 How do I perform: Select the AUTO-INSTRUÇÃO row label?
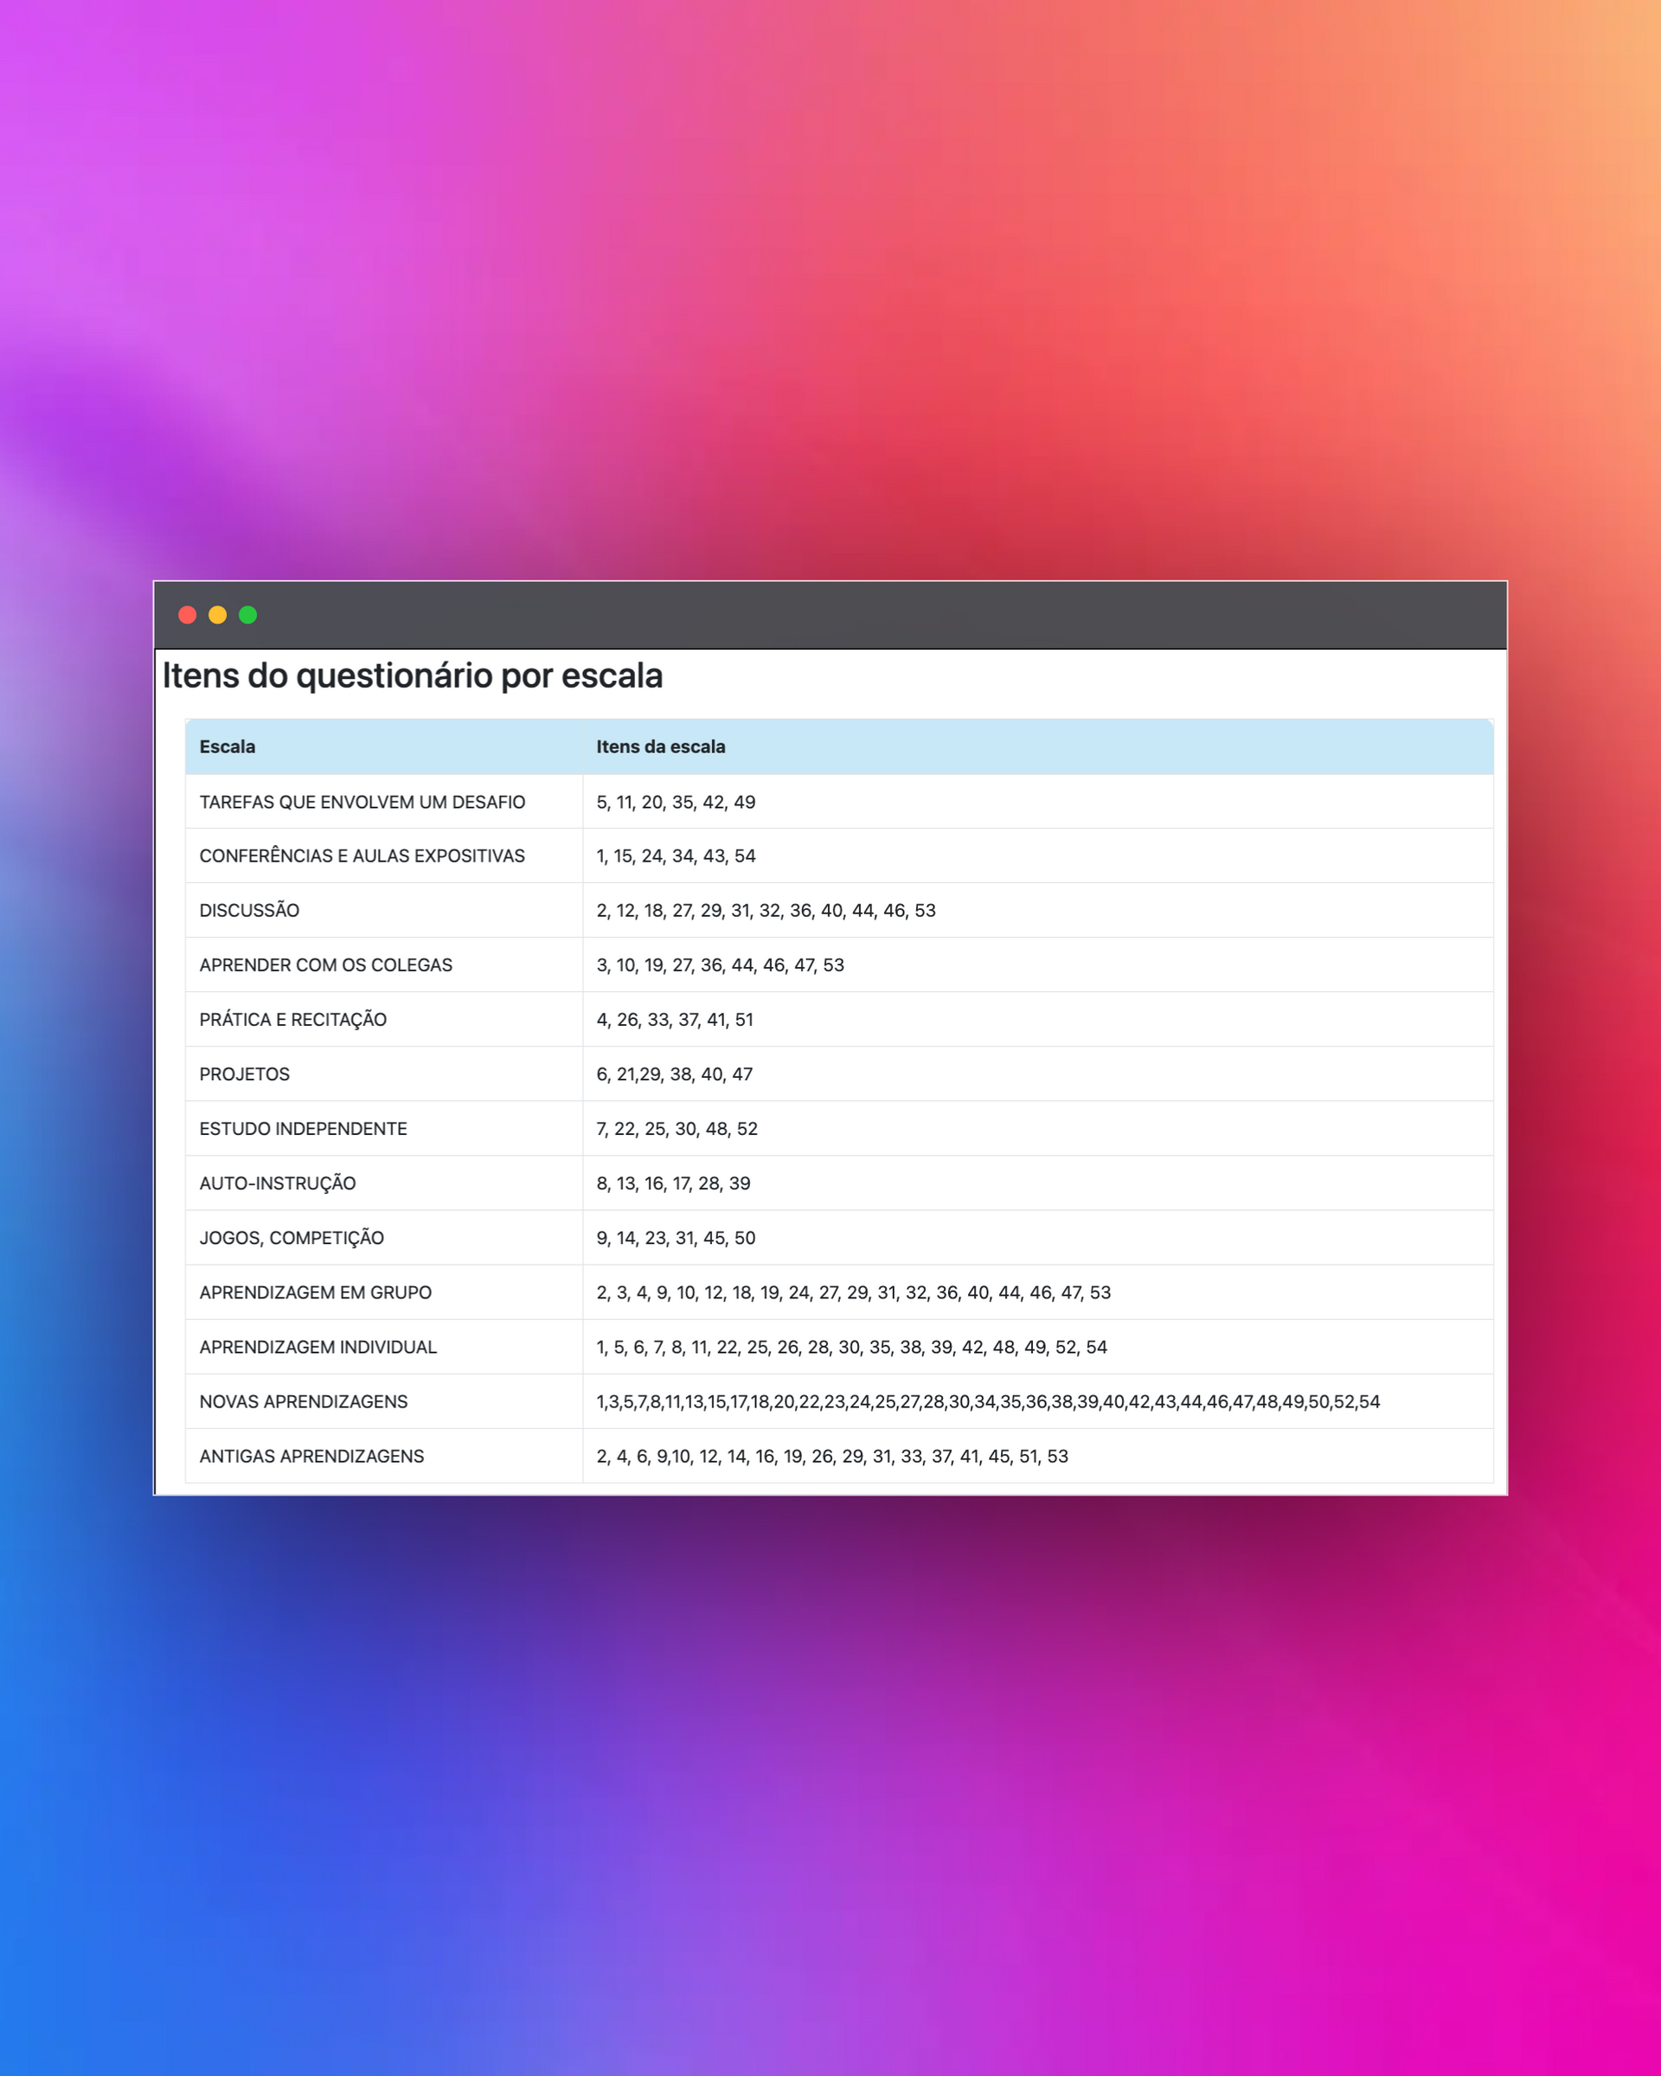[278, 1183]
